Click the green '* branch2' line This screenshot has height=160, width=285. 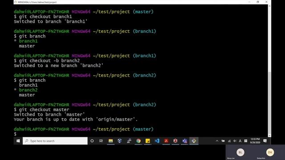point(26,90)
